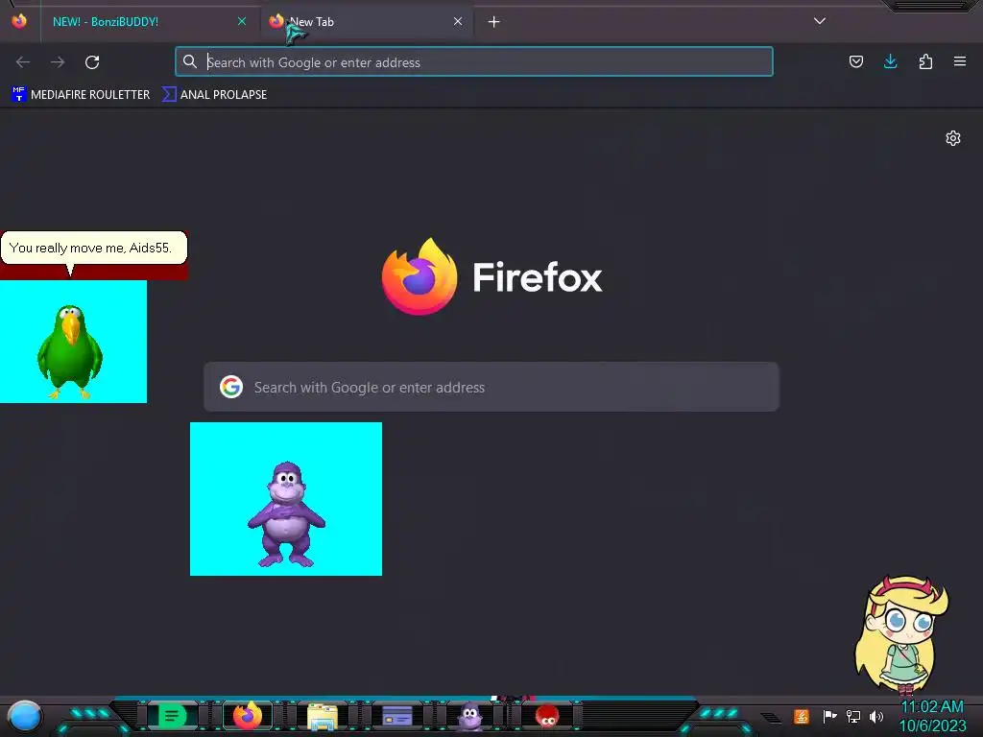Screen dimensions: 983x737
Task: Reload the current page
Action: [x=92, y=62]
